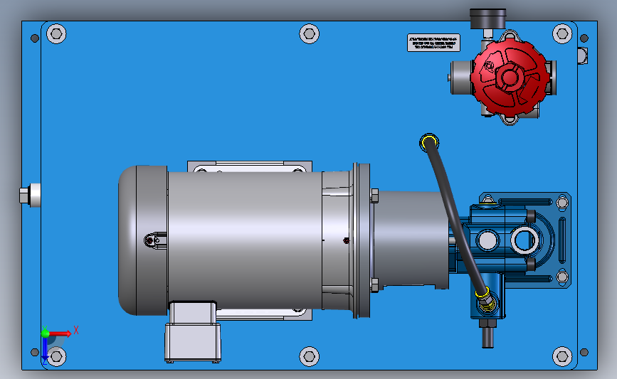This screenshot has height=379, width=617.
Task: Select the small hole in the bottom-right flange corner
Action: point(584,352)
